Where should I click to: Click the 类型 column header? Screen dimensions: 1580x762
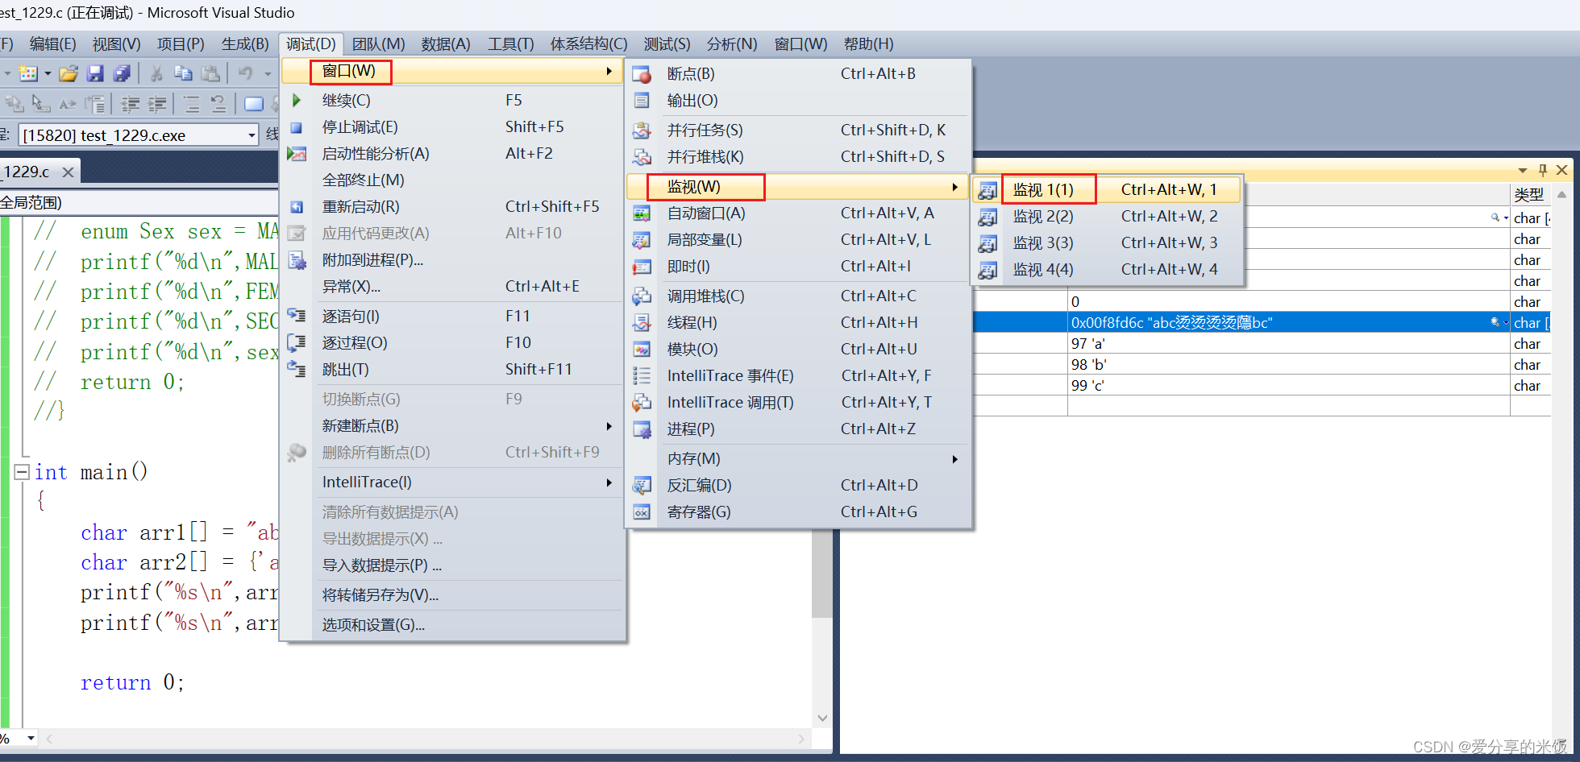point(1530,194)
